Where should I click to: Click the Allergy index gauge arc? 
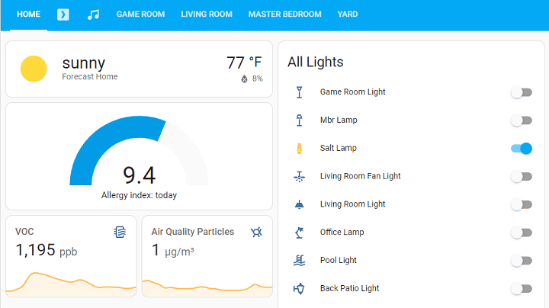tap(139, 150)
